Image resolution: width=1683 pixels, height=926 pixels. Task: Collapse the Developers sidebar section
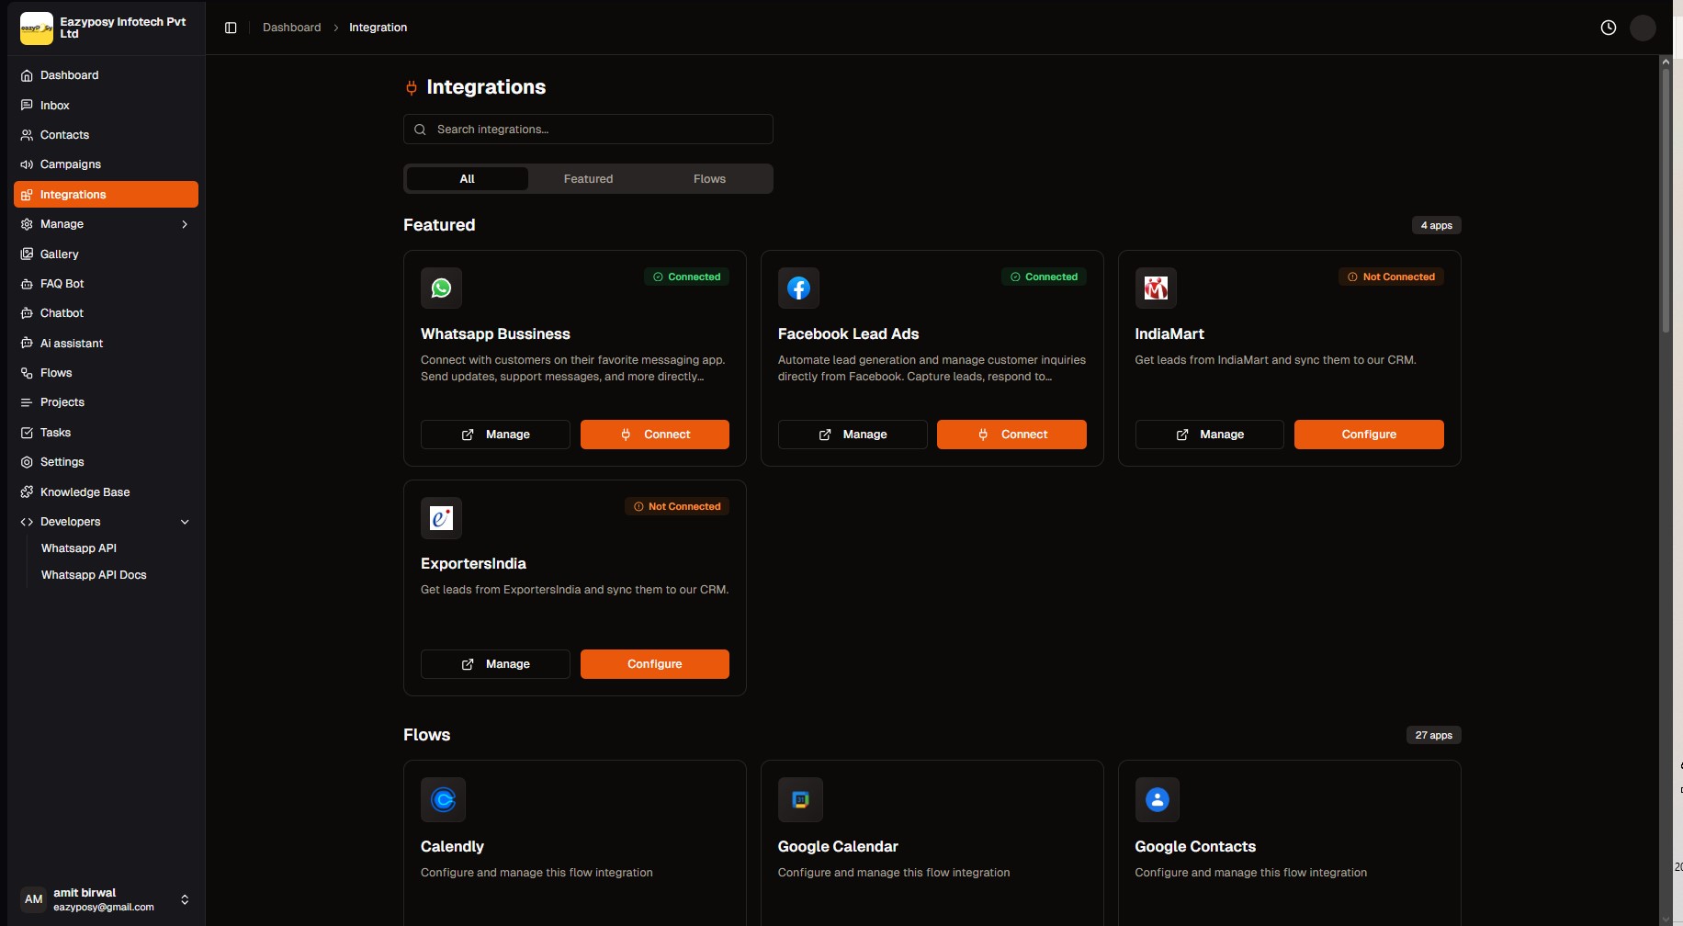[x=185, y=521]
